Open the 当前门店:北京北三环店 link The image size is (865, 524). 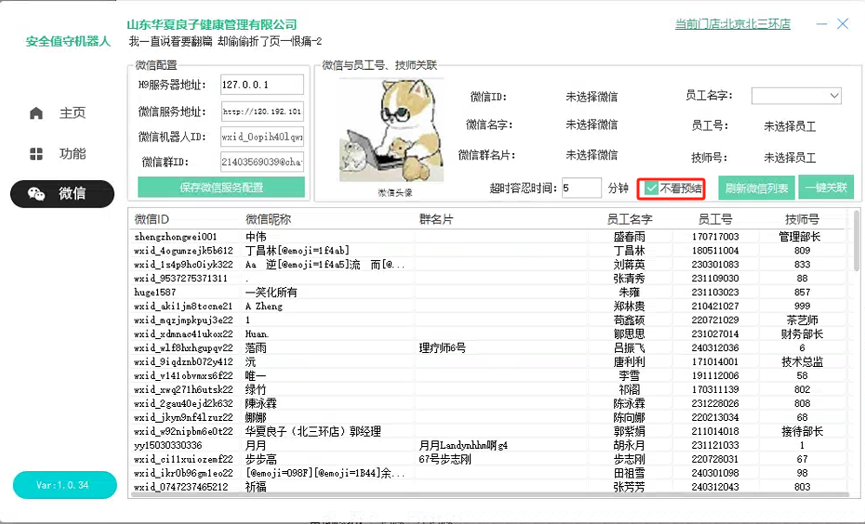point(732,24)
